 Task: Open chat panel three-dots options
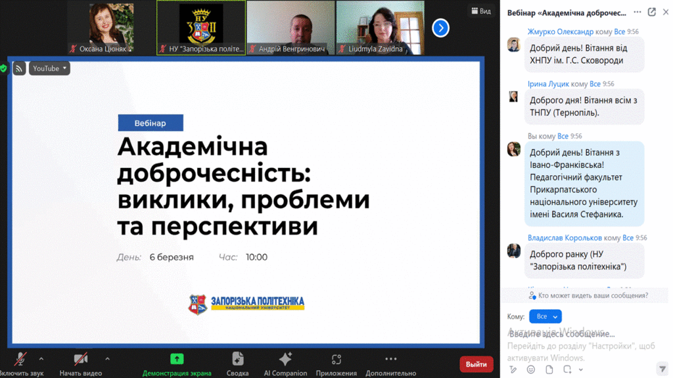(x=638, y=12)
